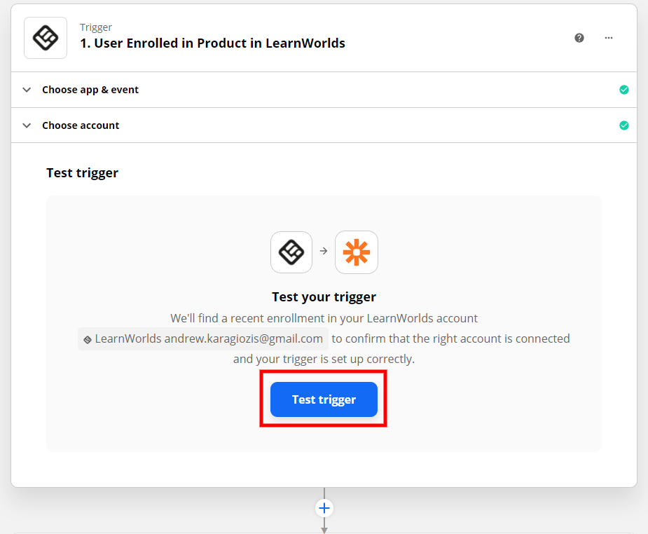Screen dimensions: 648x534
Task: Select the Choose account section header
Action: (x=81, y=125)
